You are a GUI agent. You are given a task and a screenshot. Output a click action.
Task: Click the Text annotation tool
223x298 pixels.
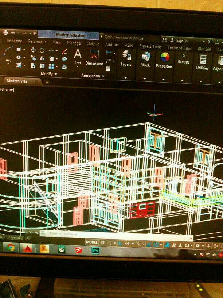pyautogui.click(x=78, y=57)
